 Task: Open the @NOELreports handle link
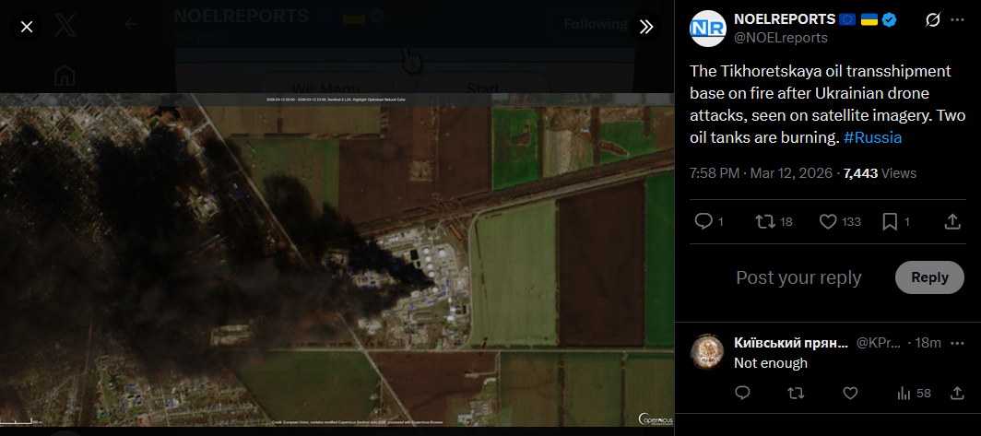click(x=780, y=38)
